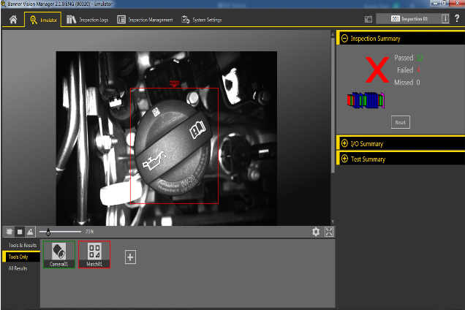Click the display mode icon beside Inspection 01
This screenshot has height=310, width=465.
click(369, 19)
